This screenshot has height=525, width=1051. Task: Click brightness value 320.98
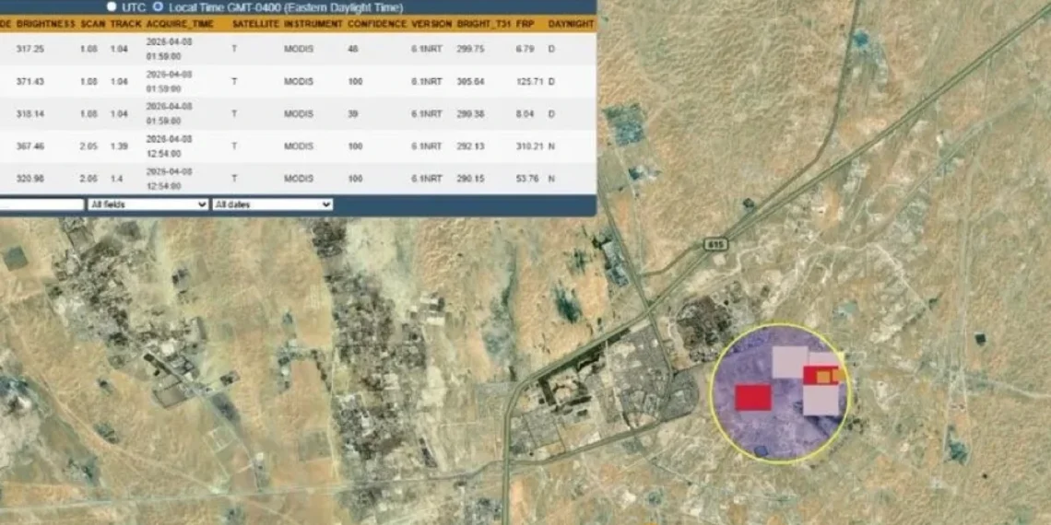30,179
